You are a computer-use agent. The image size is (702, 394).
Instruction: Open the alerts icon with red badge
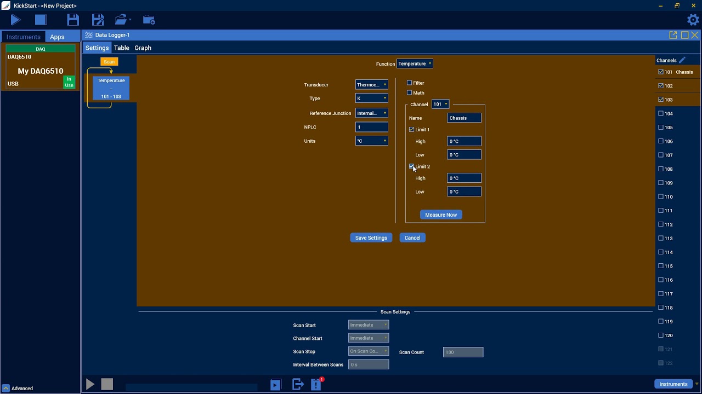316,384
